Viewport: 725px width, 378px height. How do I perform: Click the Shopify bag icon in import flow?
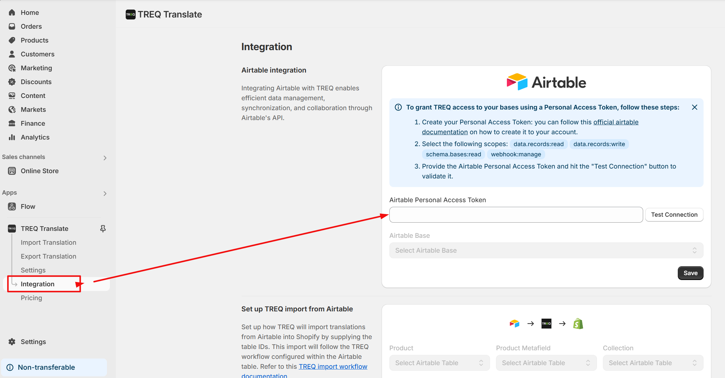(x=578, y=324)
